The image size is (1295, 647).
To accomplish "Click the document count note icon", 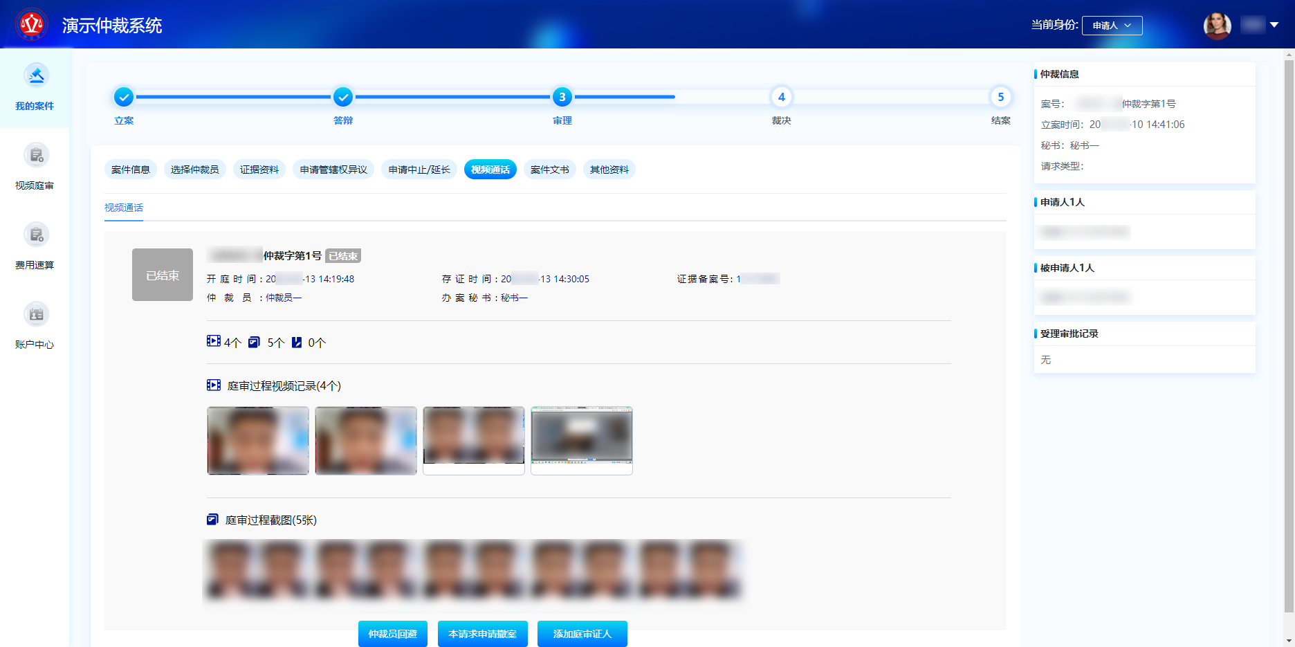I will [297, 342].
